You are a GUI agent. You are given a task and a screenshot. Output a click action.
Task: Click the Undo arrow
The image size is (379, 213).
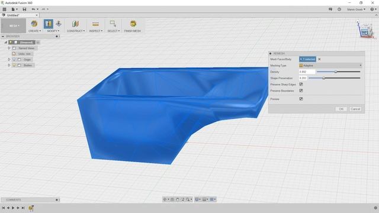tap(33, 9)
